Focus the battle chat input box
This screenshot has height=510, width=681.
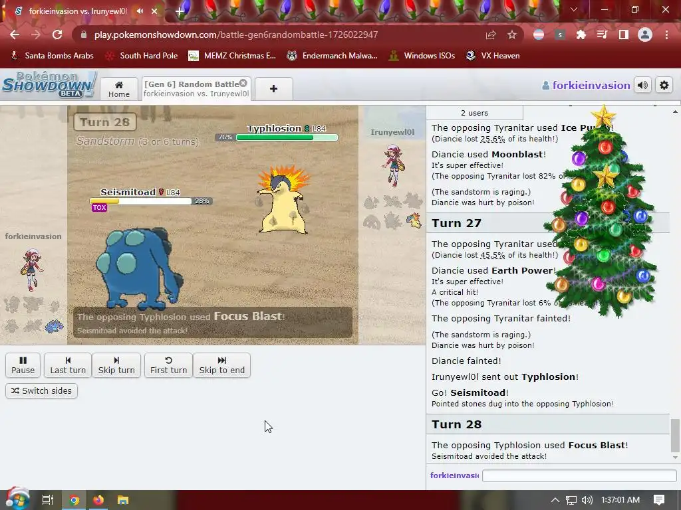(x=579, y=475)
